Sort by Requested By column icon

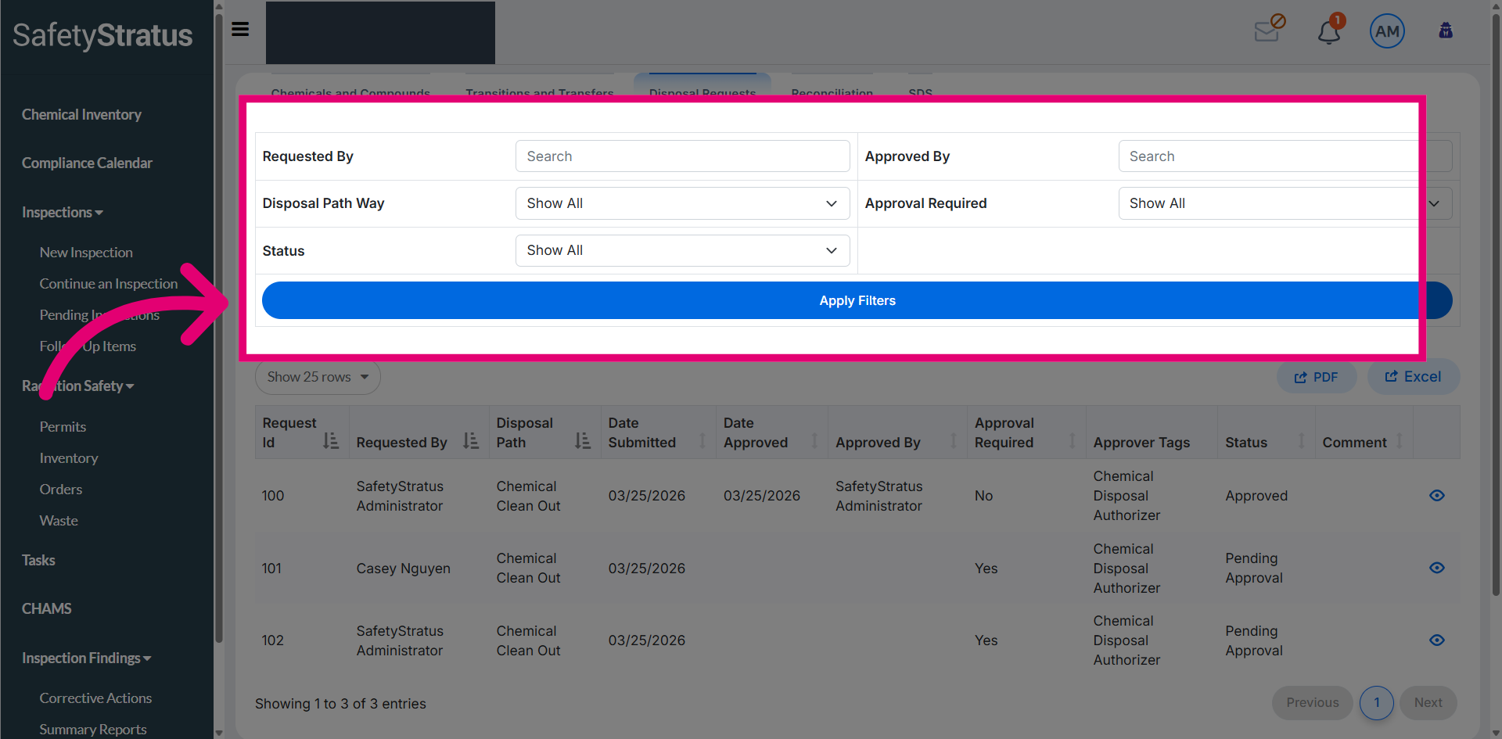pyautogui.click(x=470, y=441)
